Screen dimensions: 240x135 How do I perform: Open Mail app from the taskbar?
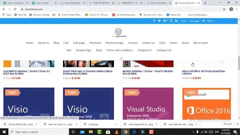point(82,132)
